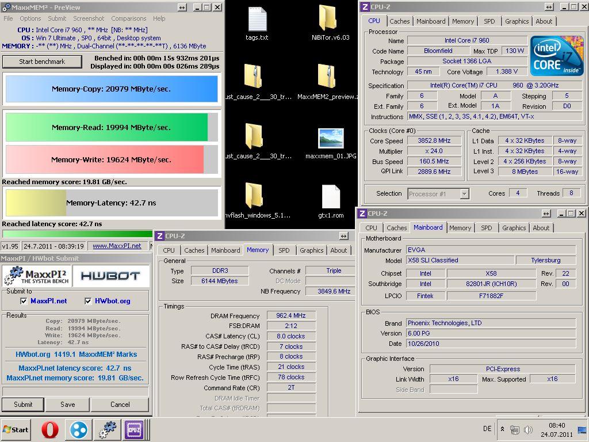The image size is (589, 442).
Task: Select SPD tab in Memory CPU-Z window
Action: tap(284, 250)
